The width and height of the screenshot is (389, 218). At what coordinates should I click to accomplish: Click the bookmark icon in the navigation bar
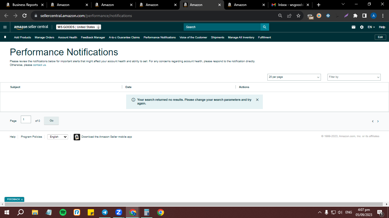(5, 37)
